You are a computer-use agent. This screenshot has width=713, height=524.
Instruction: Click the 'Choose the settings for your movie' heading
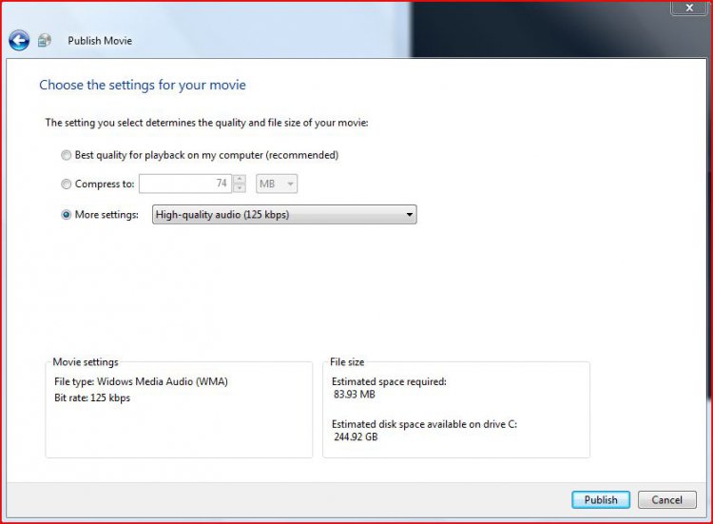pyautogui.click(x=143, y=85)
